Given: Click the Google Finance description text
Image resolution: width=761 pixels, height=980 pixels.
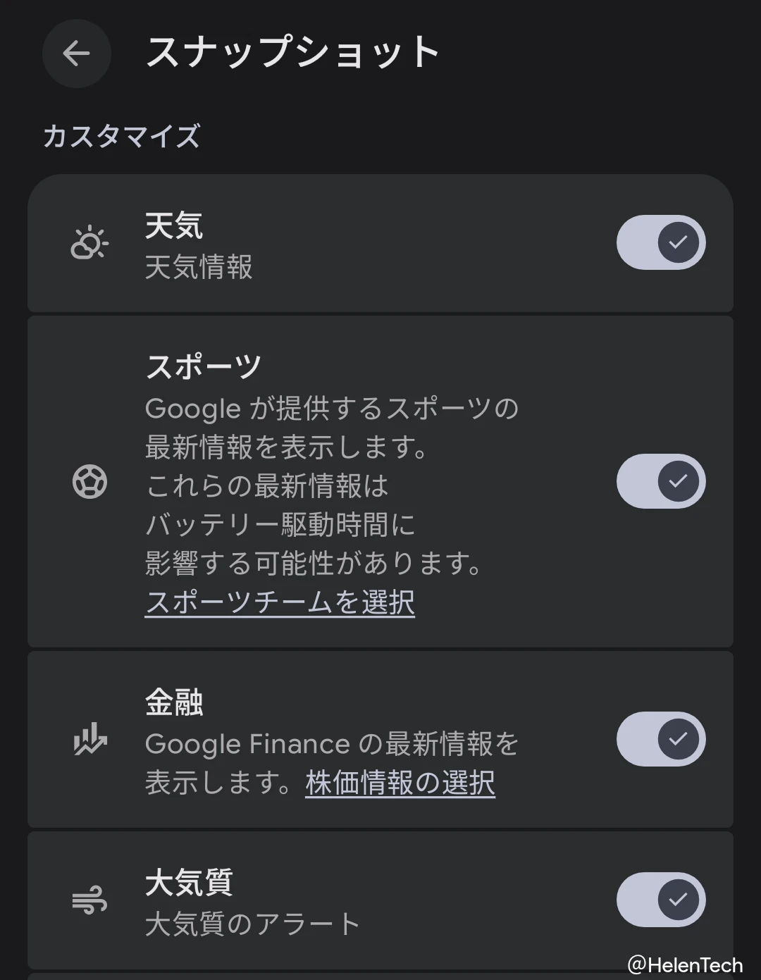Looking at the screenshot, I should tap(331, 744).
